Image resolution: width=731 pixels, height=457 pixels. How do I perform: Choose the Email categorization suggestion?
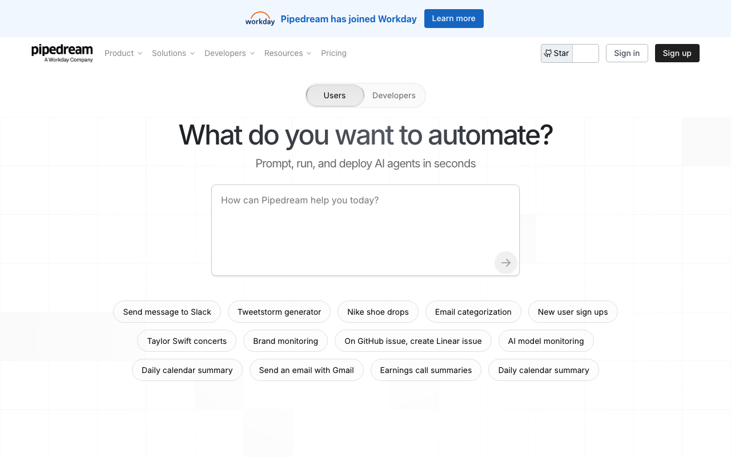coord(473,312)
